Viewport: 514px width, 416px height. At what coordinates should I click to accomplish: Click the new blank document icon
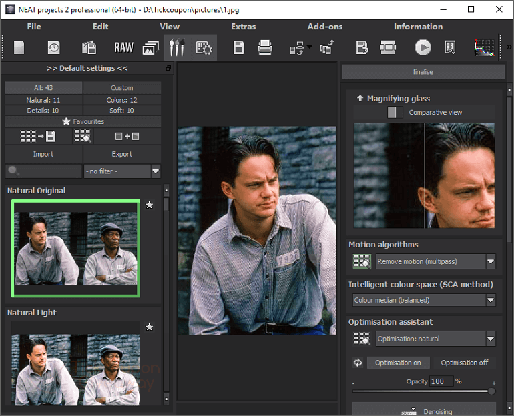click(19, 47)
